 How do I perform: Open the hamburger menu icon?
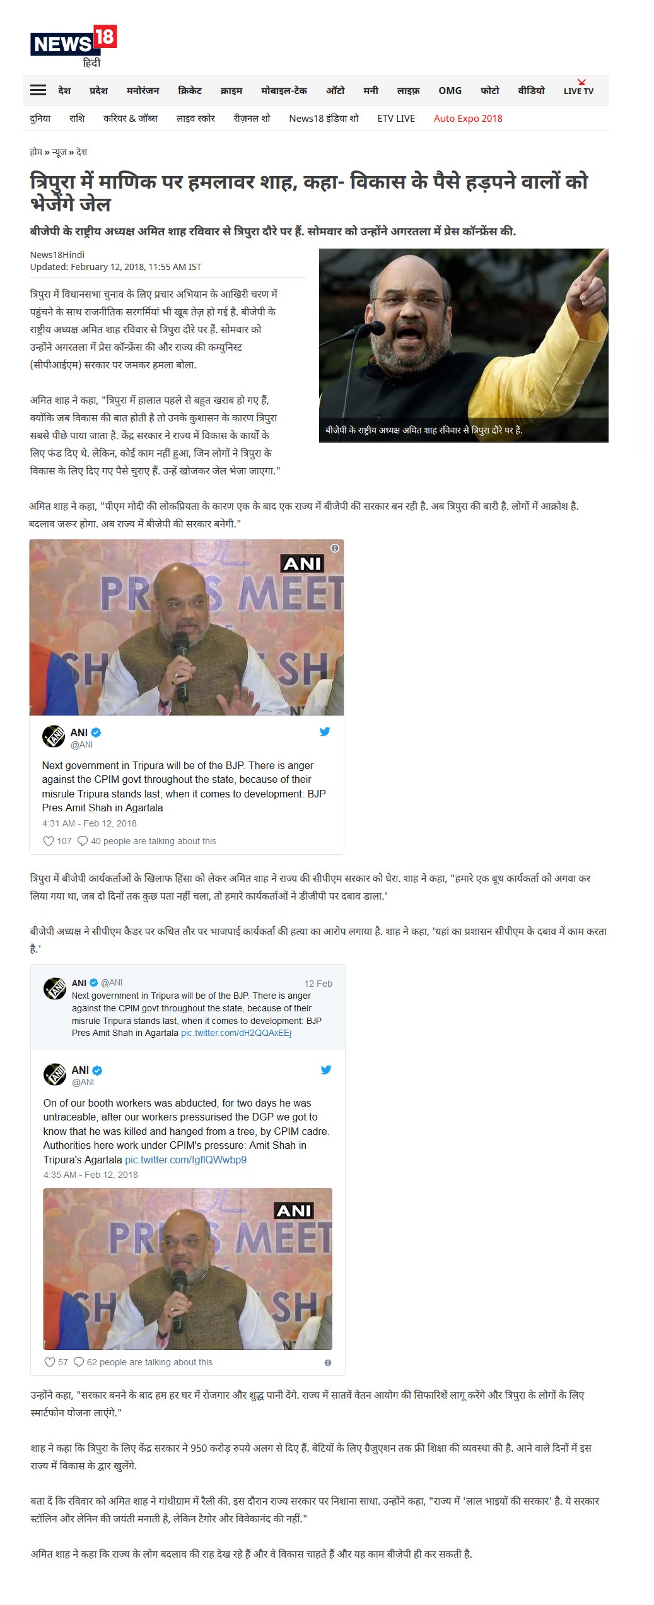point(38,90)
